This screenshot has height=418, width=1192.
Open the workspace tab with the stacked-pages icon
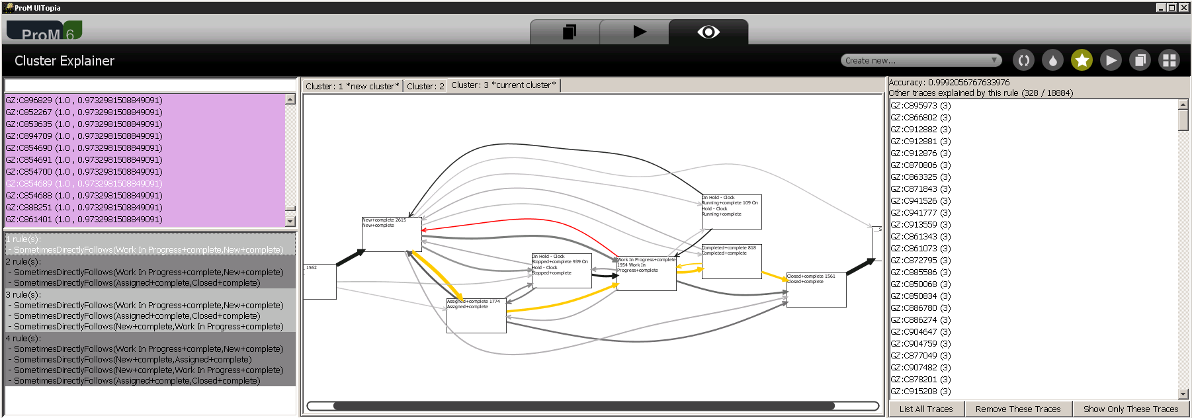(x=568, y=32)
